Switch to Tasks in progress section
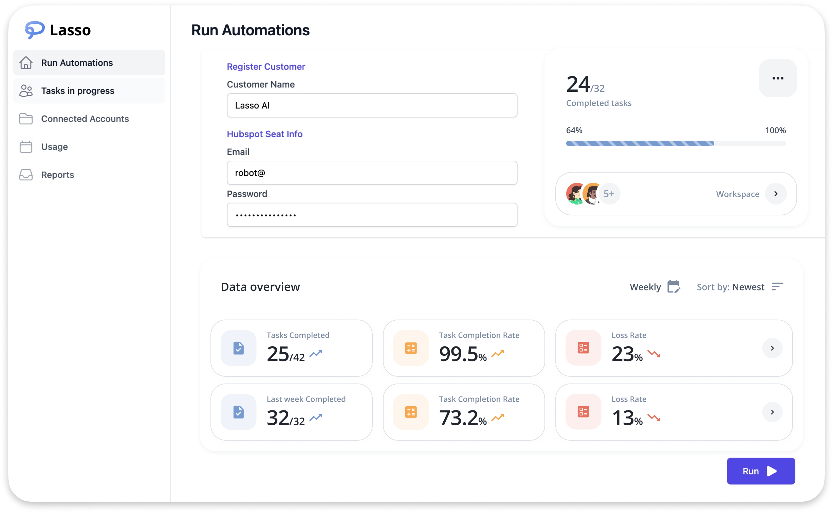 tap(78, 90)
